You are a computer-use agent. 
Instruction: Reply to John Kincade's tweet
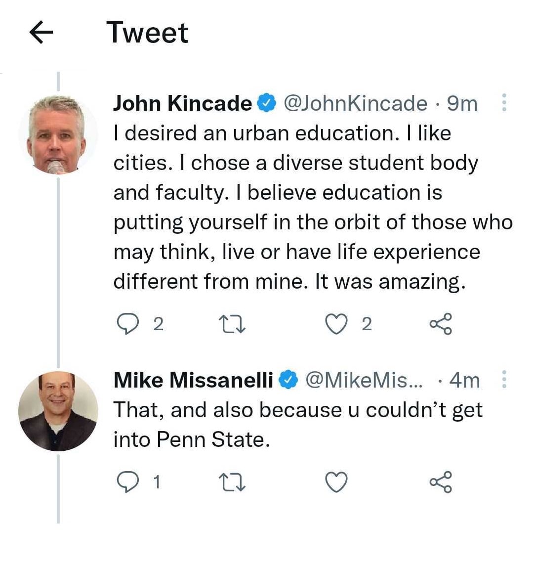click(x=127, y=324)
